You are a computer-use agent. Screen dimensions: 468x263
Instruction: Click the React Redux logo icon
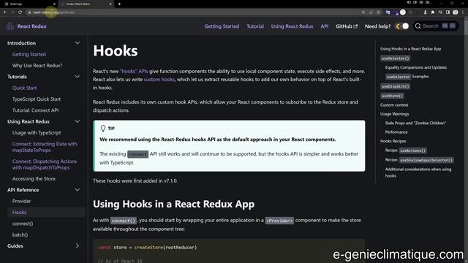pos(10,26)
